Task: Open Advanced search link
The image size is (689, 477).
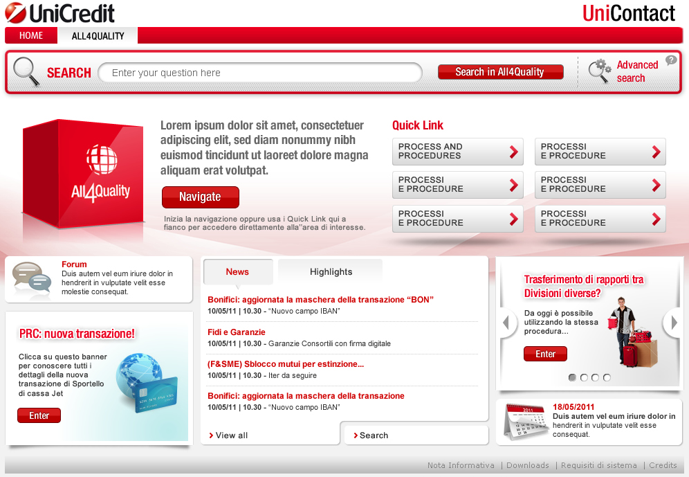Action: pyautogui.click(x=637, y=71)
